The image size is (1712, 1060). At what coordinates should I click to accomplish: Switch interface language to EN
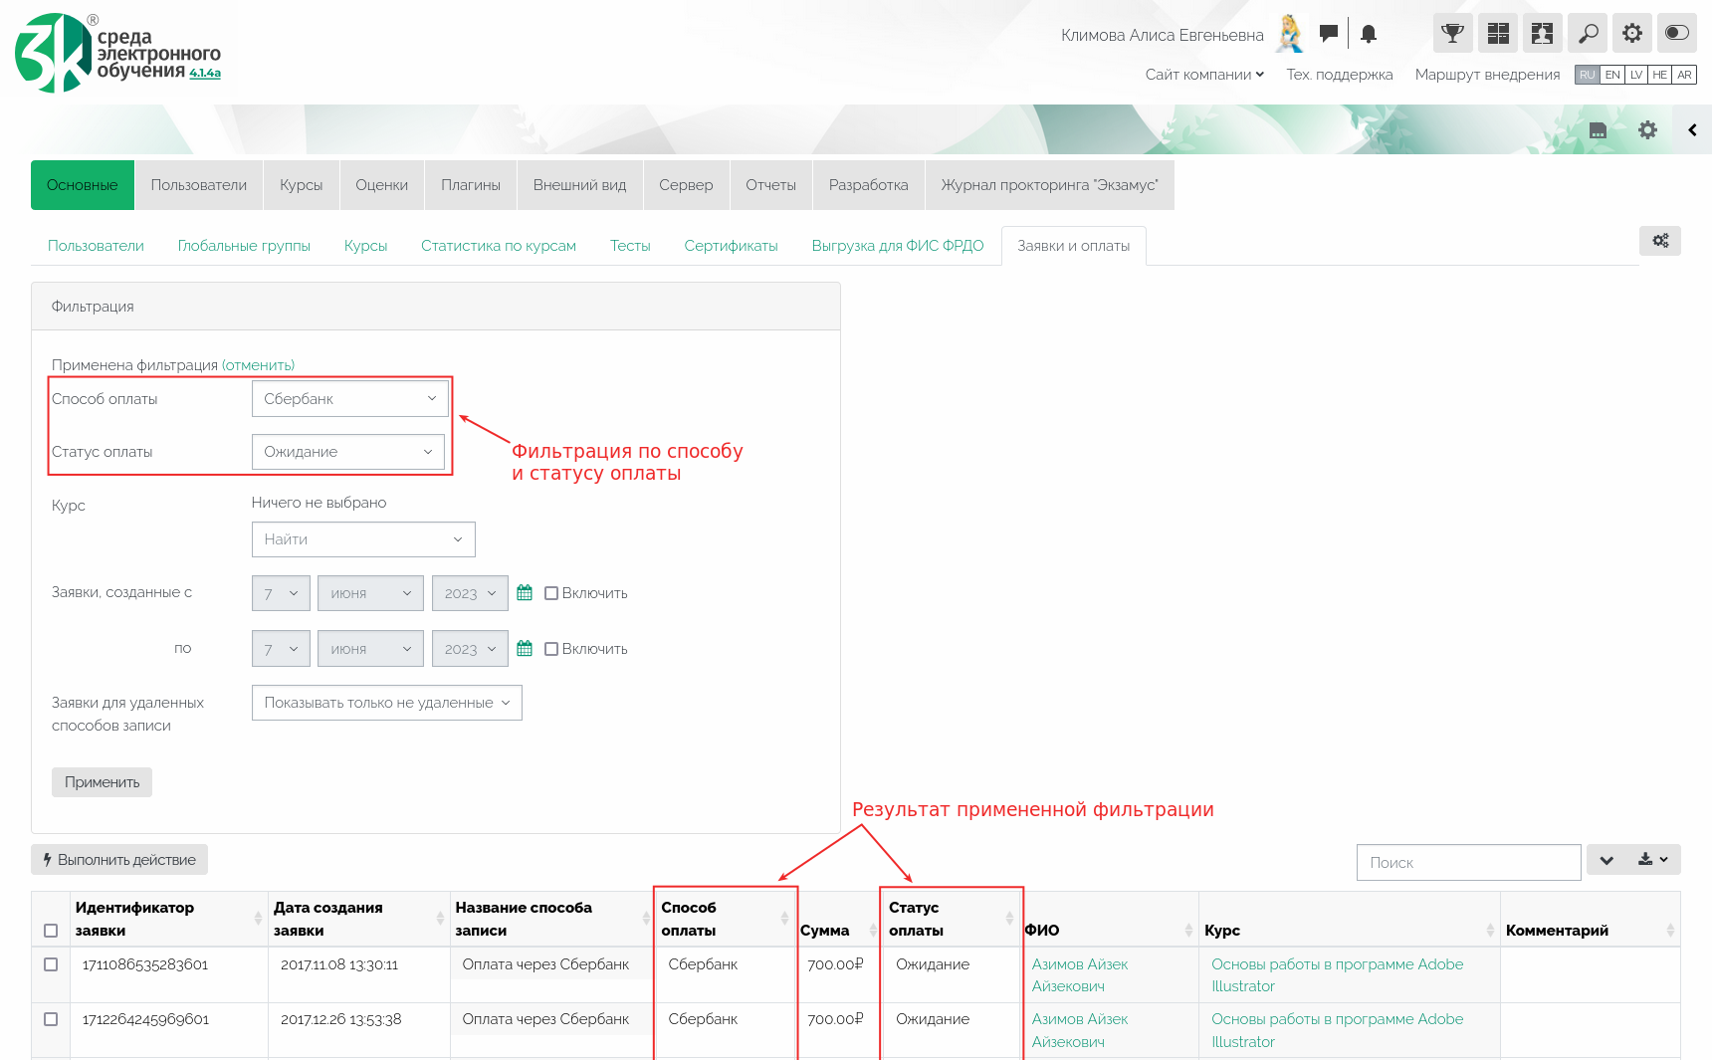click(x=1611, y=75)
